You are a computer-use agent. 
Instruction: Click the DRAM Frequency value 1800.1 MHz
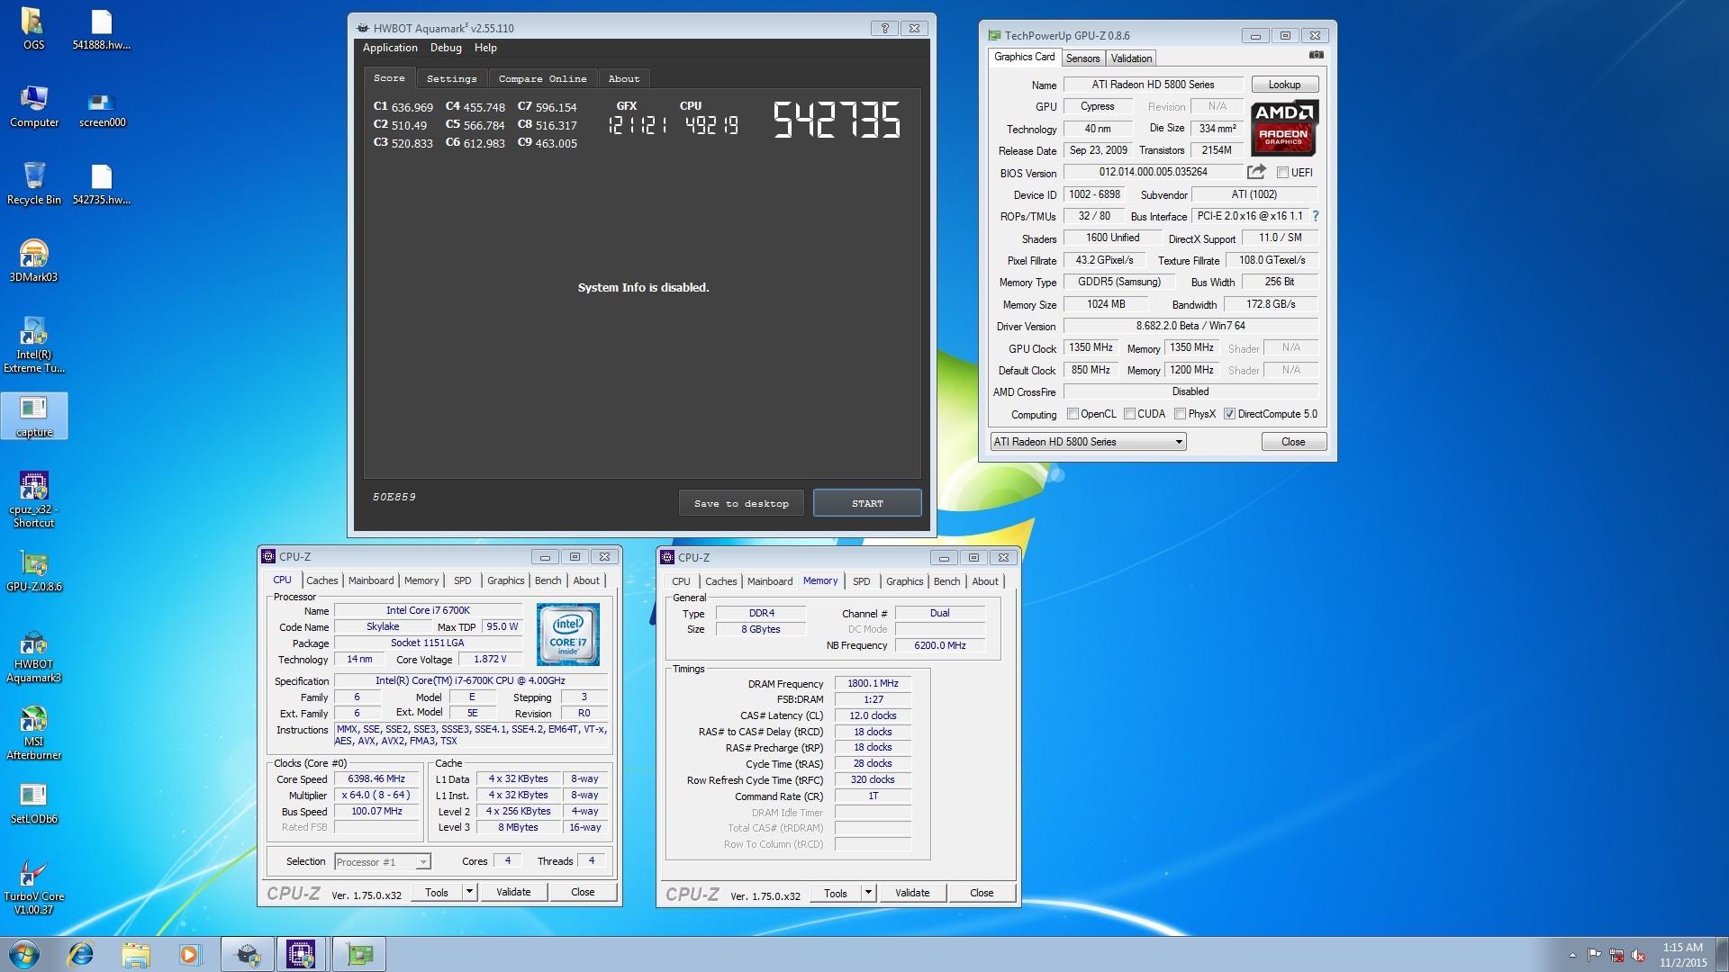tap(873, 684)
